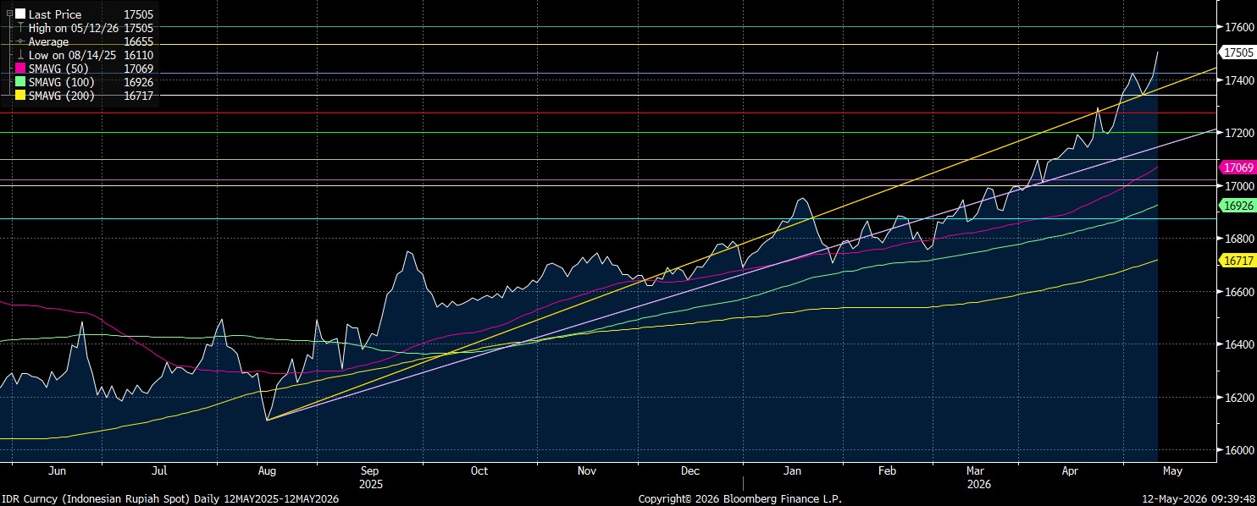Click the green SMAVG (100) swatch
The height and width of the screenshot is (506, 1257).
coord(20,82)
